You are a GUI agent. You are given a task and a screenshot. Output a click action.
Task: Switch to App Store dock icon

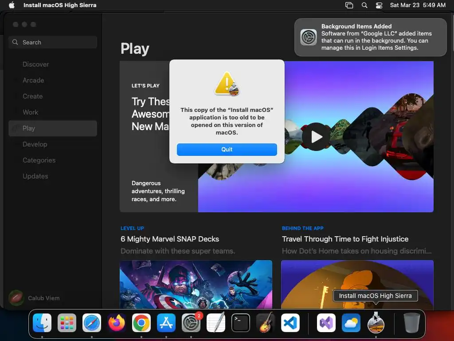click(166, 323)
